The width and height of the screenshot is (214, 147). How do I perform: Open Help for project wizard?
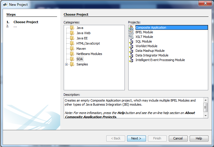click(x=199, y=138)
